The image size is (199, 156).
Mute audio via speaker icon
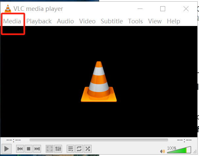pos(162,151)
